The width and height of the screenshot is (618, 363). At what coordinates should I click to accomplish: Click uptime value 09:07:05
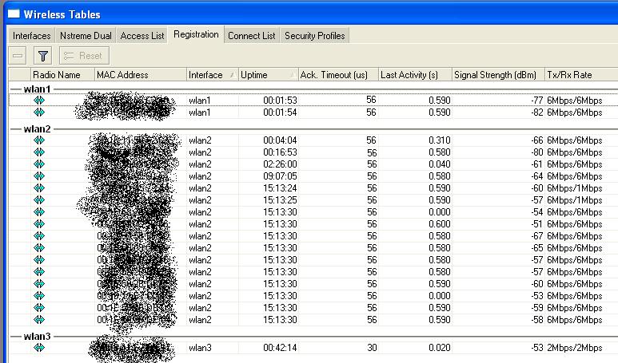281,176
